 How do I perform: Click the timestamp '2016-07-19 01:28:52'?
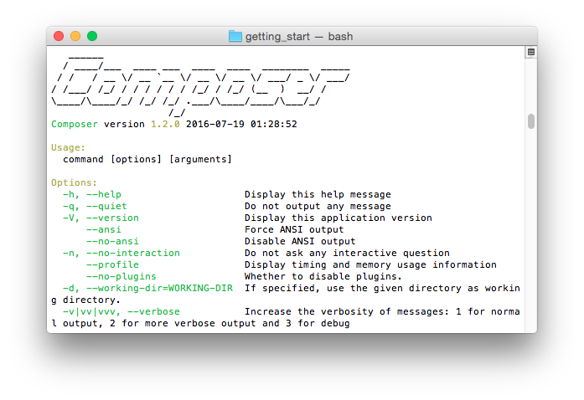click(x=241, y=125)
